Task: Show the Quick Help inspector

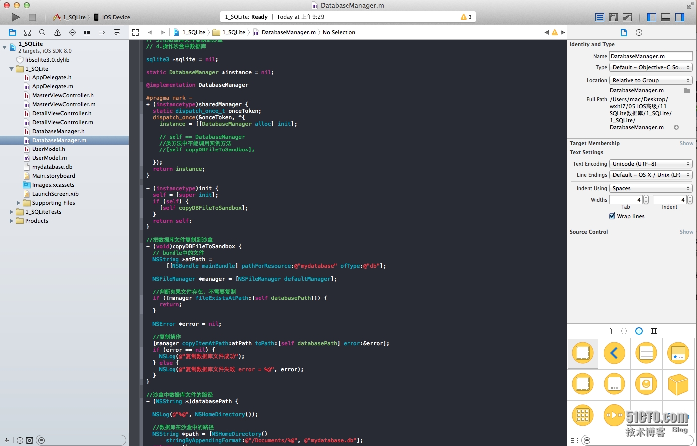Action: tap(639, 32)
